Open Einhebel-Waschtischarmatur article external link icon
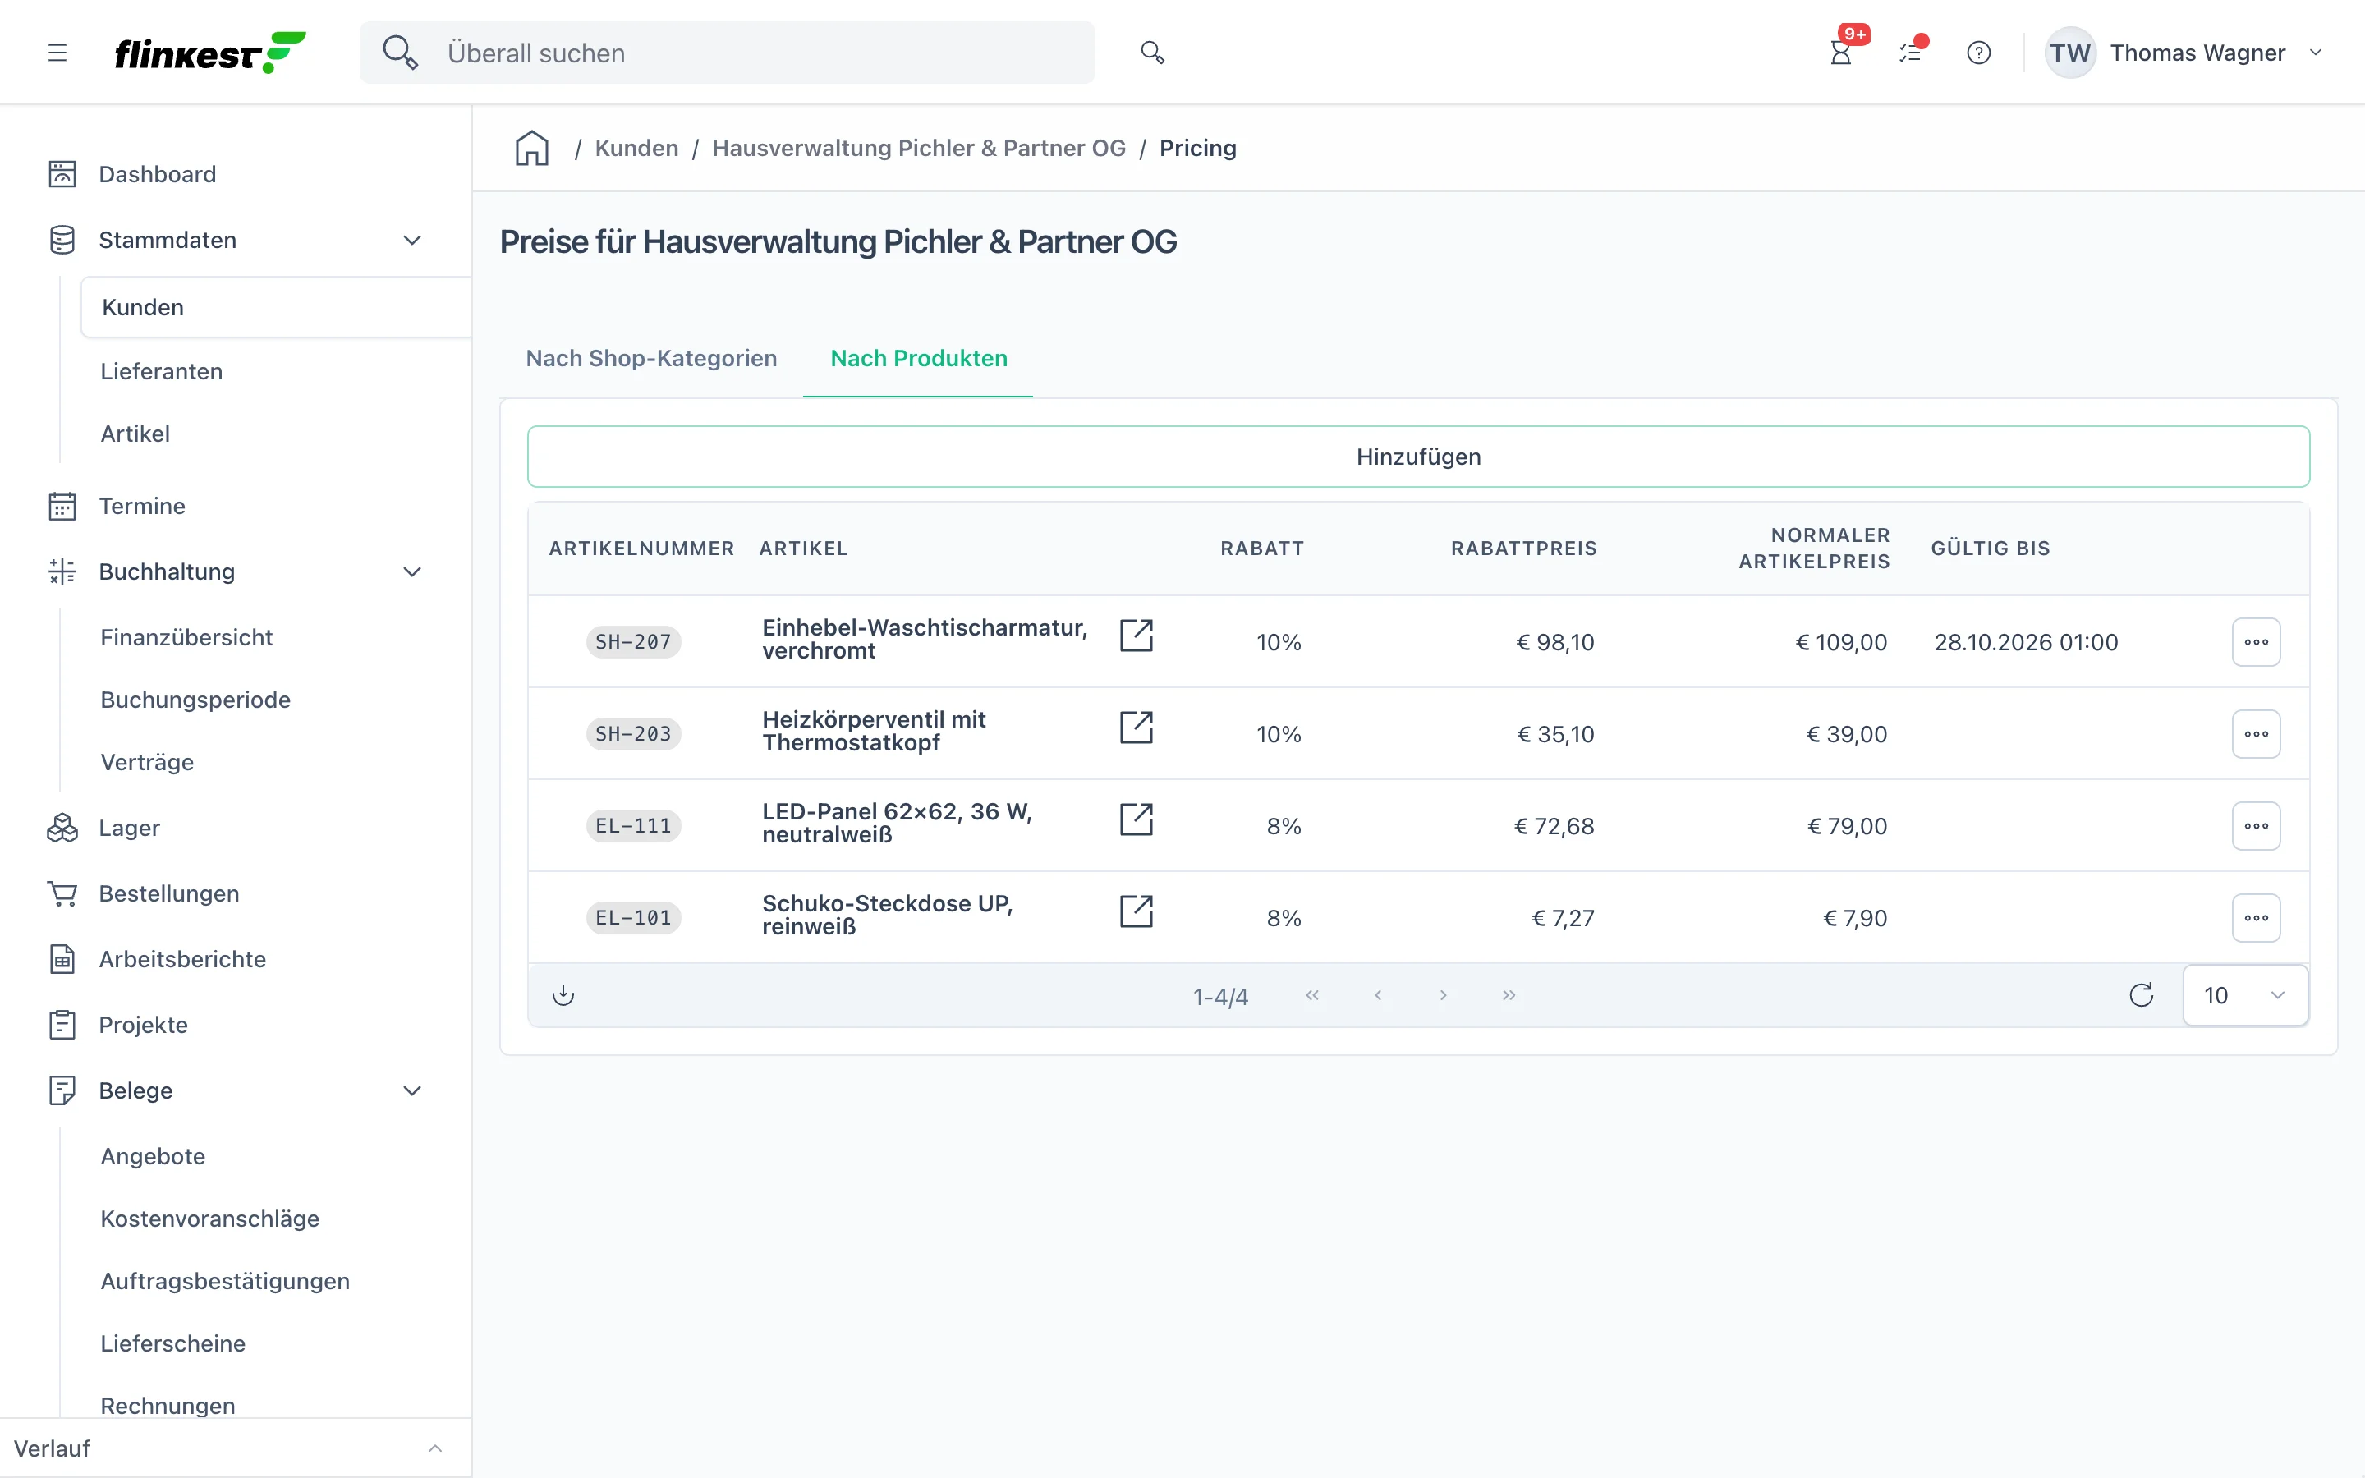This screenshot has height=1478, width=2365. click(x=1137, y=636)
